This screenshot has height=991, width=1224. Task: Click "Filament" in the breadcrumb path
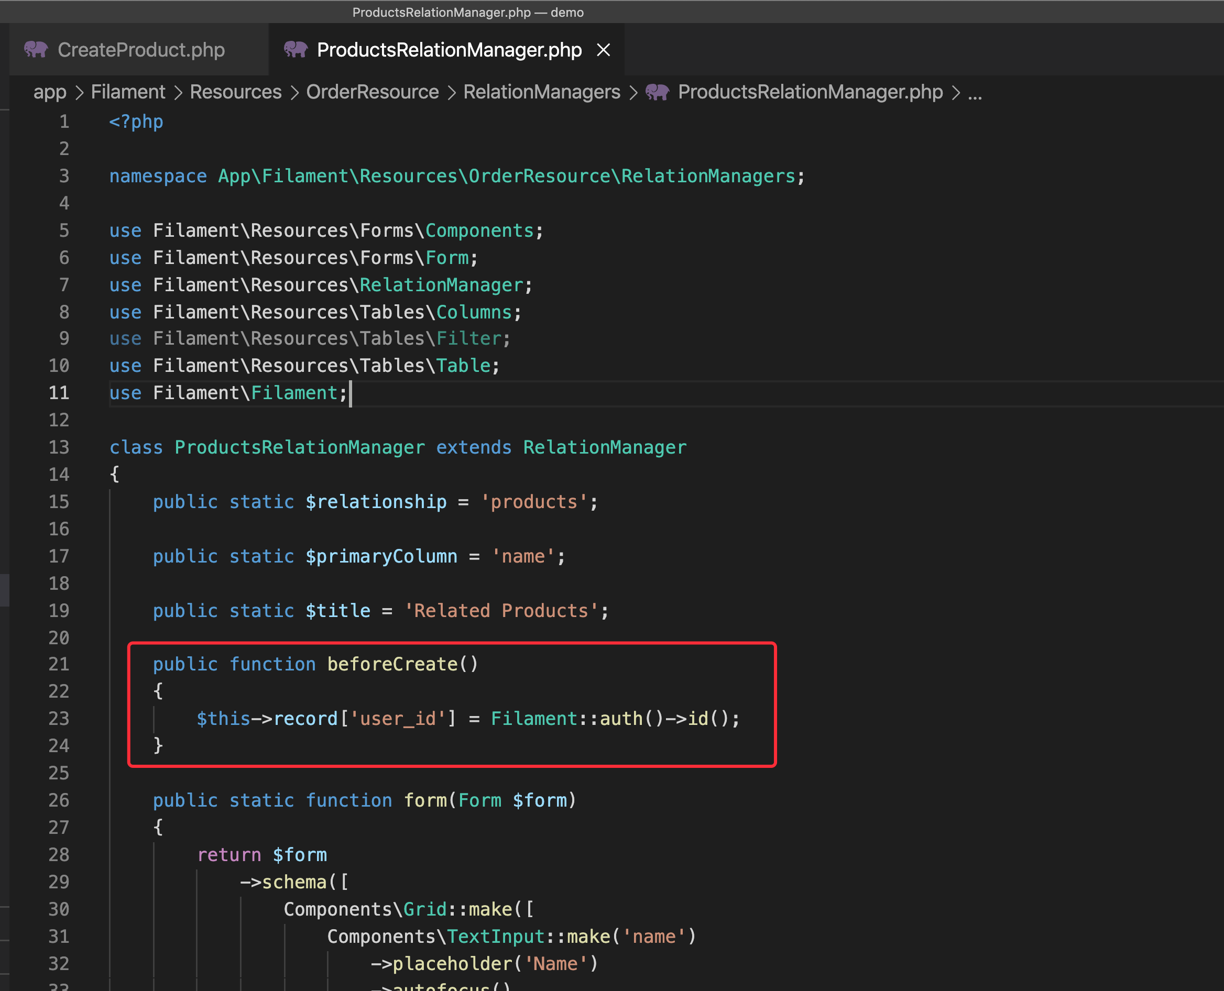[x=128, y=92]
